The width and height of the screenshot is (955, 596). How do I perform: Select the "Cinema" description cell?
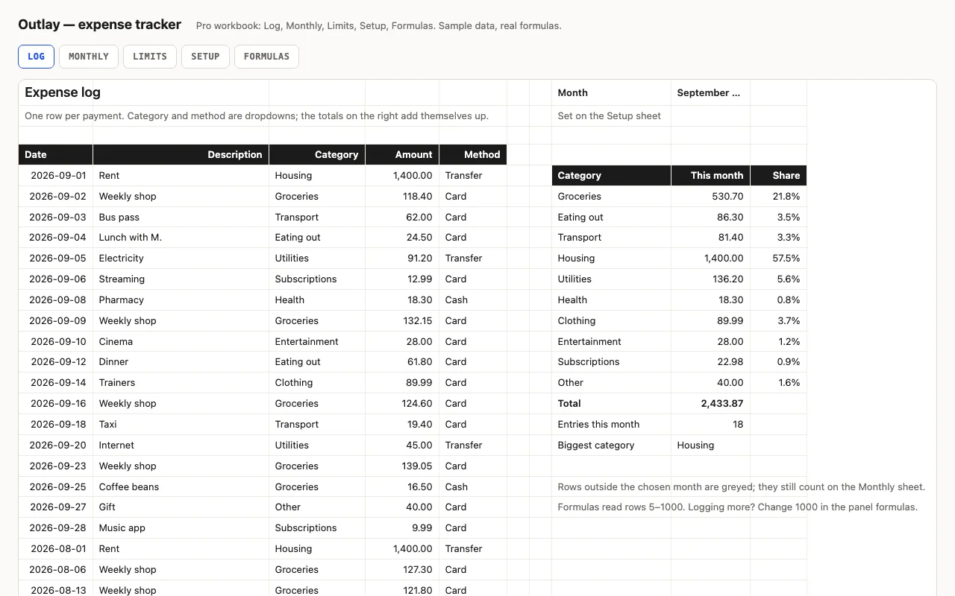pyautogui.click(x=181, y=342)
